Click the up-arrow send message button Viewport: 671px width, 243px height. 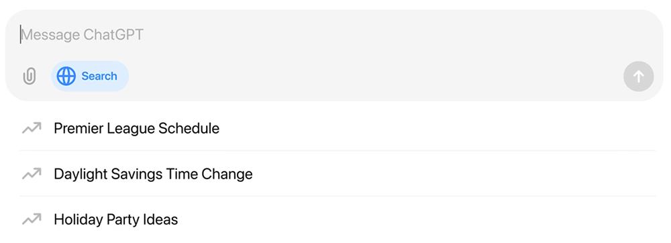(638, 77)
